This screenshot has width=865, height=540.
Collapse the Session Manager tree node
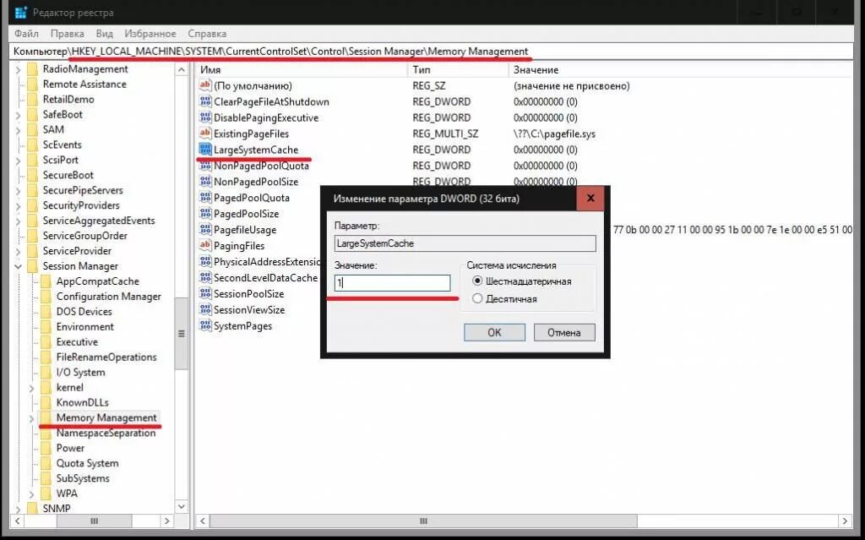pyautogui.click(x=19, y=266)
